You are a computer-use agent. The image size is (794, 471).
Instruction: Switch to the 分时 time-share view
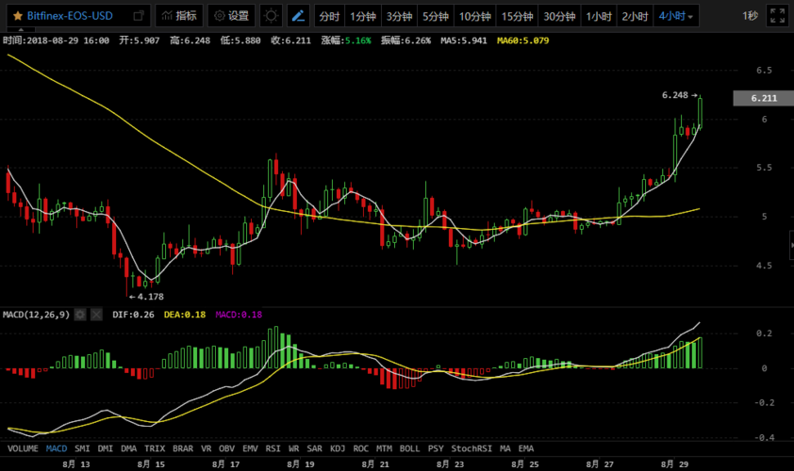329,16
